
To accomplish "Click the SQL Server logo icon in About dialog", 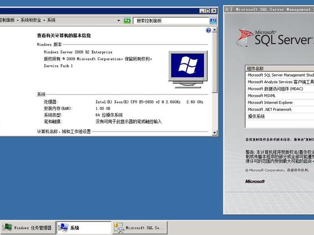I will point(244,38).
